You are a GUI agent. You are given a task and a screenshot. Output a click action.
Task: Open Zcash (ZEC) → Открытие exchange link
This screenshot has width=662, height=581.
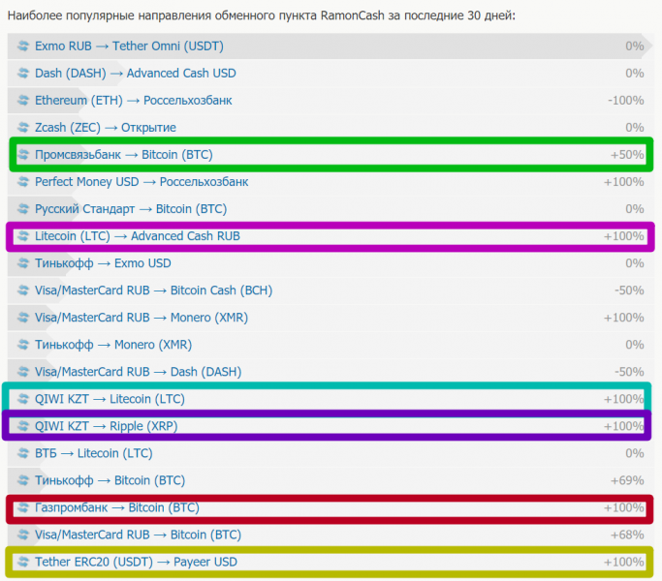click(106, 128)
